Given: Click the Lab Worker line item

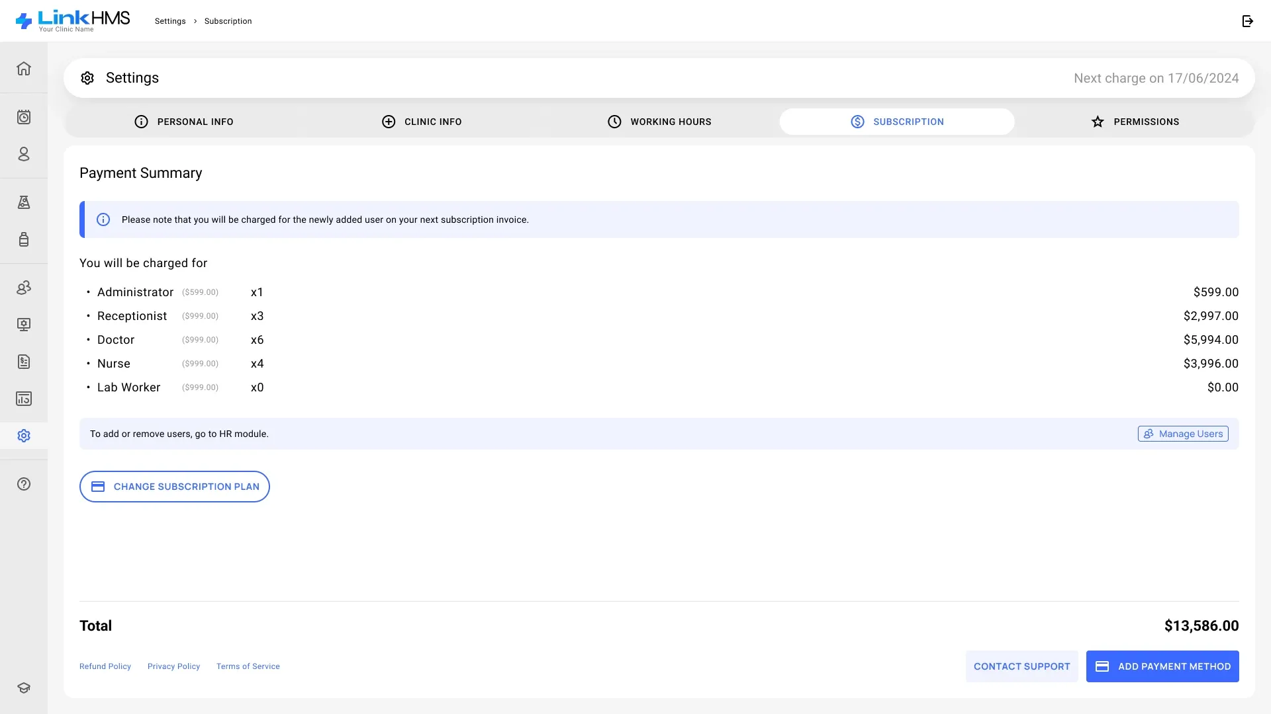Looking at the screenshot, I should pos(659,387).
